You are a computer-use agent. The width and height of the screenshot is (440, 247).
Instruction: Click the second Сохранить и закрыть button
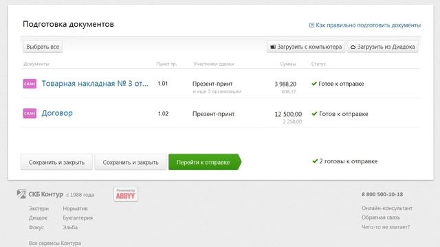pyautogui.click(x=131, y=162)
